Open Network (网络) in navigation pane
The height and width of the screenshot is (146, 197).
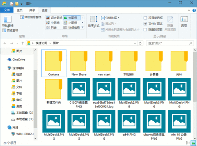point(13,128)
